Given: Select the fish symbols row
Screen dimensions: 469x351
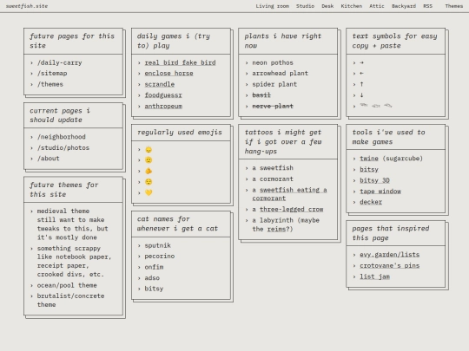Looking at the screenshot, I should (376, 106).
